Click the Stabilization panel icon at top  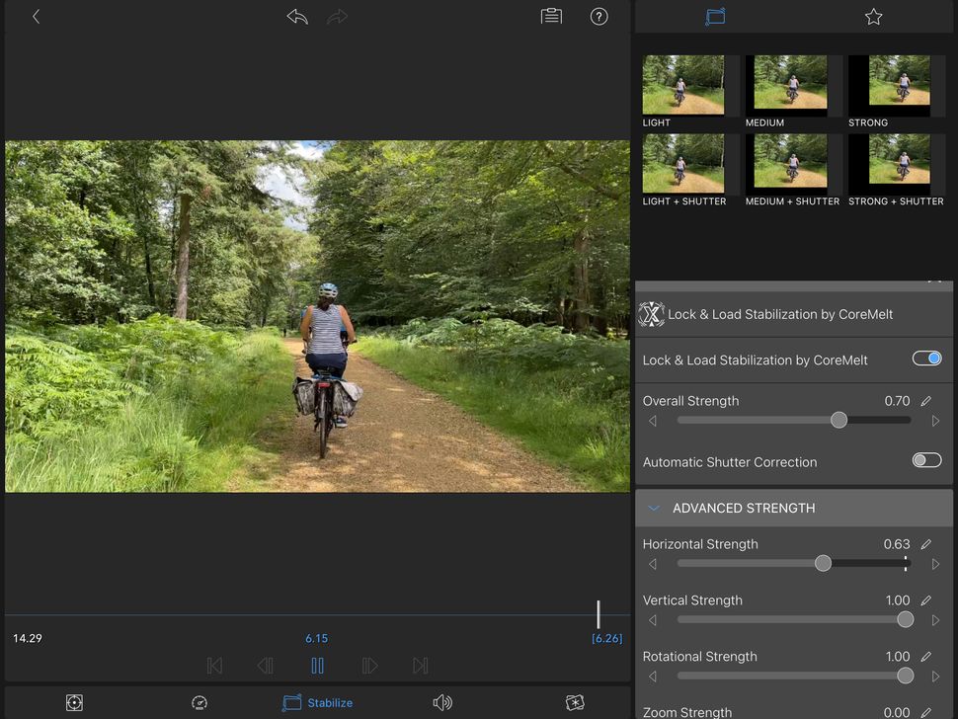(x=713, y=17)
